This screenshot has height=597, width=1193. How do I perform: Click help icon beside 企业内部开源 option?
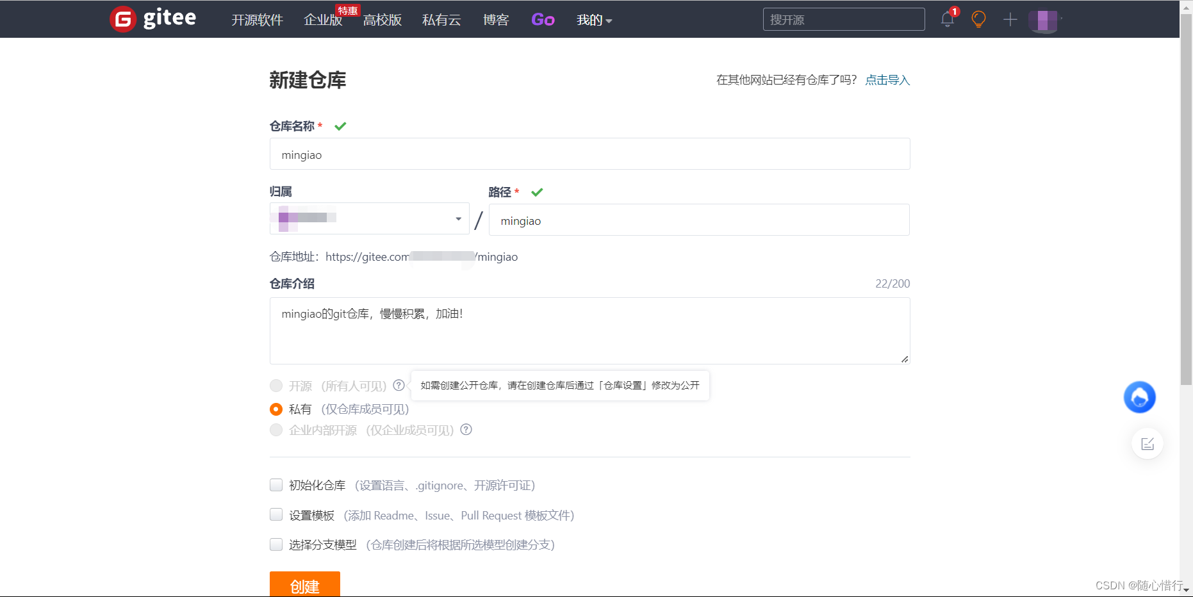[466, 429]
